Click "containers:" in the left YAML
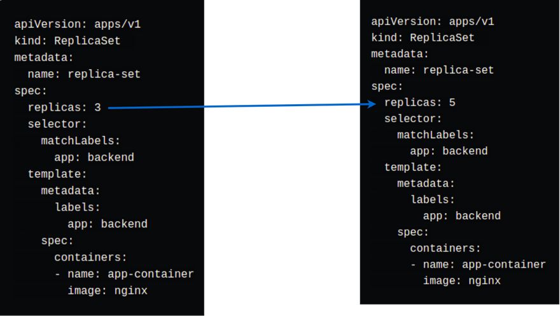The width and height of the screenshot is (560, 316). click(90, 257)
